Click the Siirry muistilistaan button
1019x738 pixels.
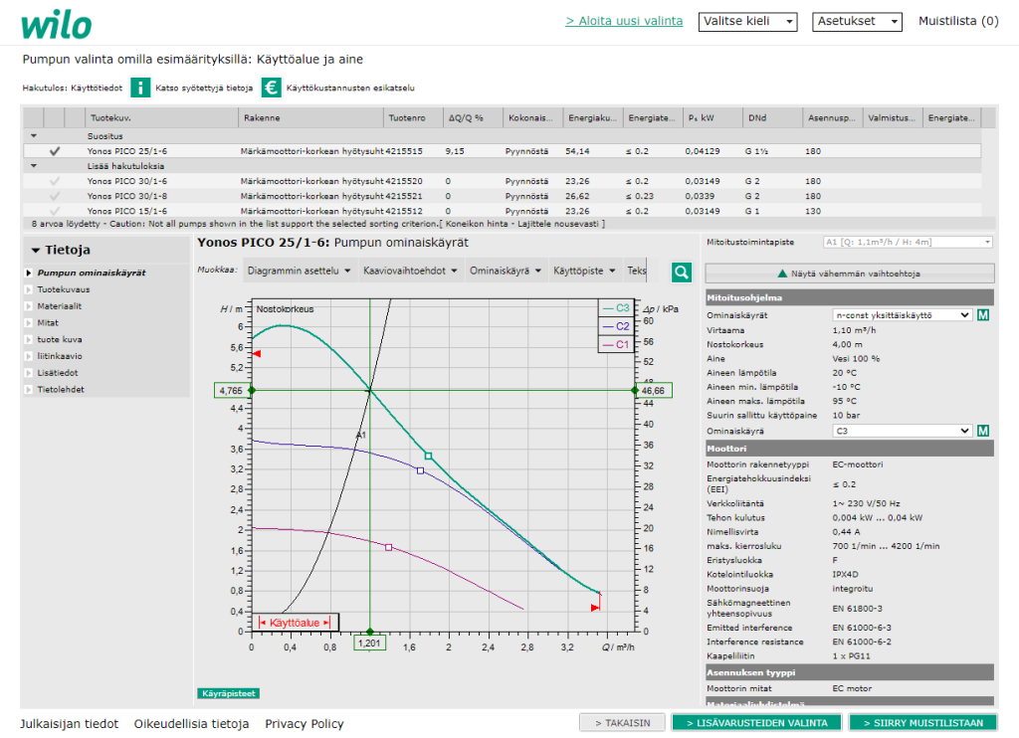tap(922, 723)
